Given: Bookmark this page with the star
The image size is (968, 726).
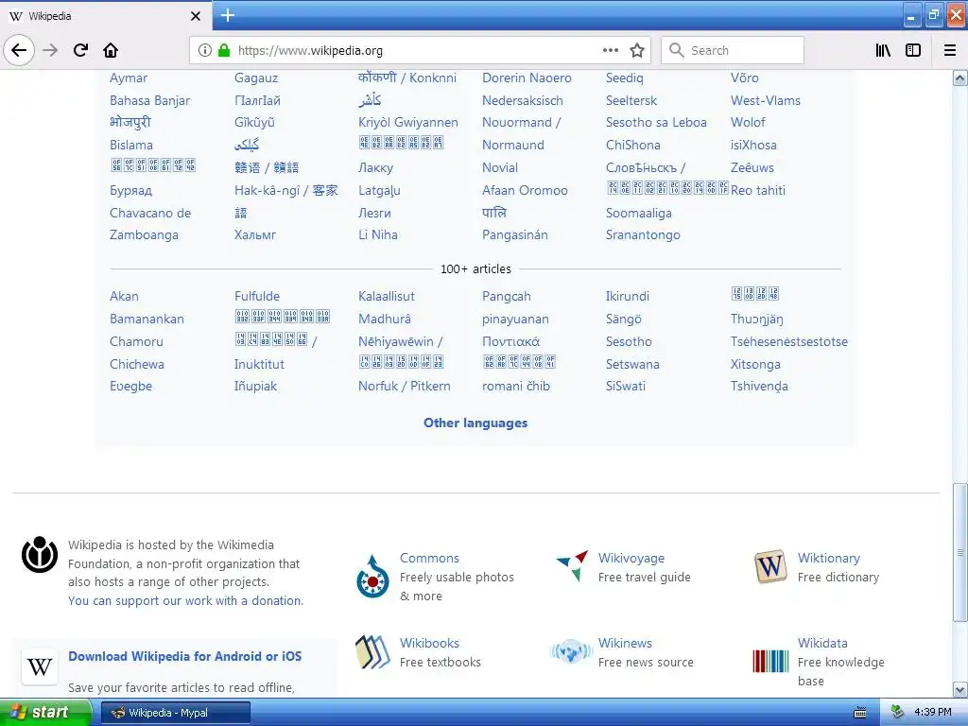Looking at the screenshot, I should (637, 50).
